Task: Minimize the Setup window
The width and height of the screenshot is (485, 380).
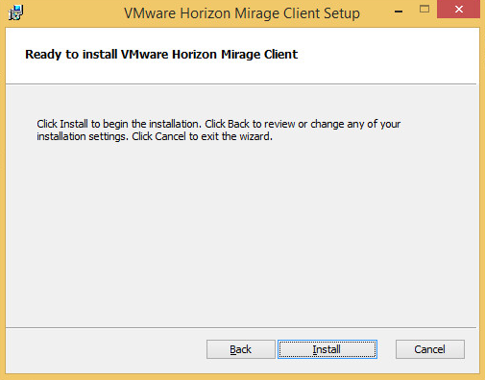Action: tap(399, 12)
